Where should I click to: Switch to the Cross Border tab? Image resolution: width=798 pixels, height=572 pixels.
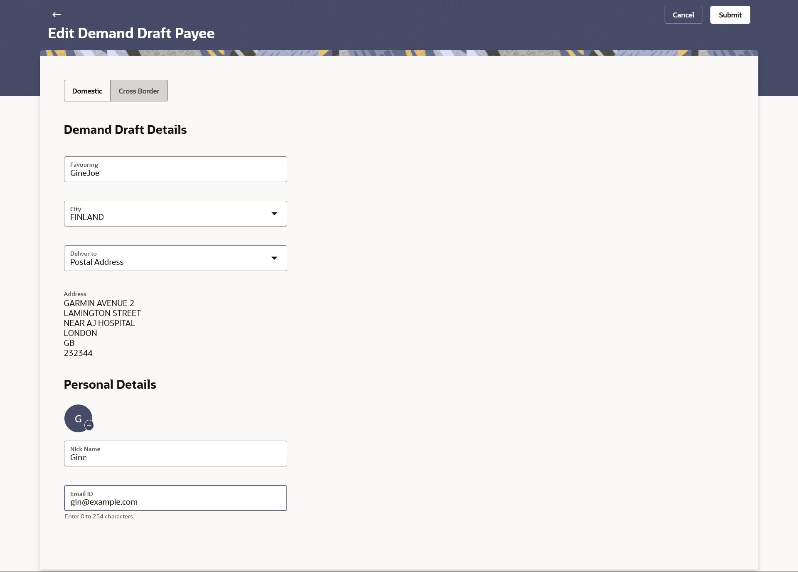[x=139, y=91]
